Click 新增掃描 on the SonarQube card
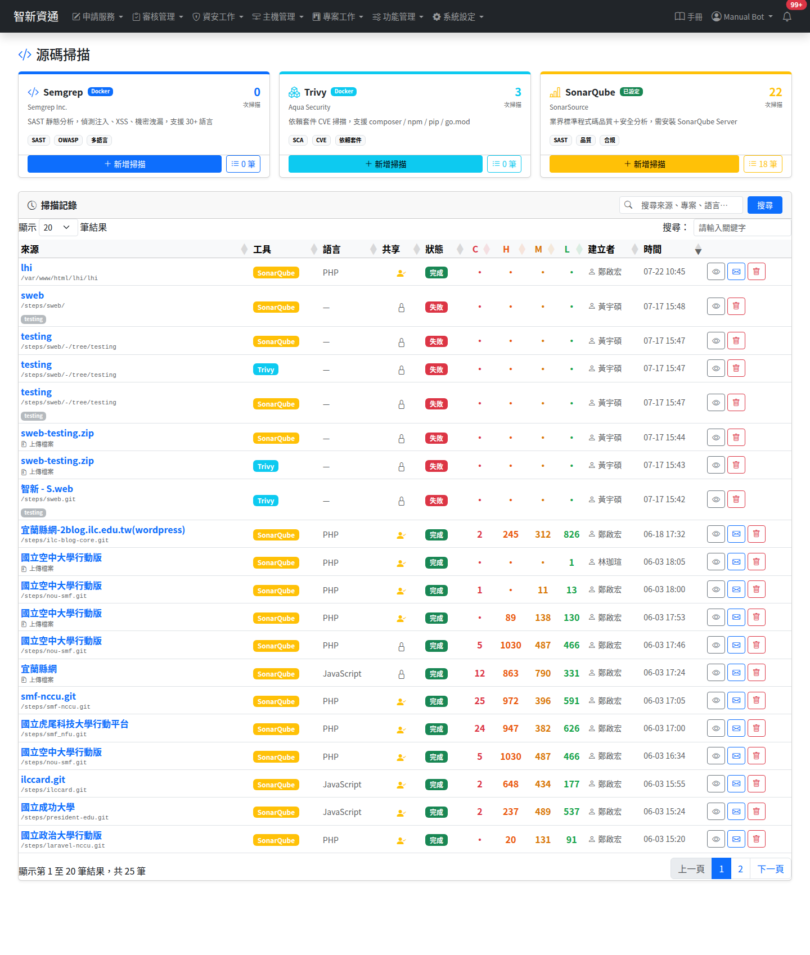 [x=644, y=164]
